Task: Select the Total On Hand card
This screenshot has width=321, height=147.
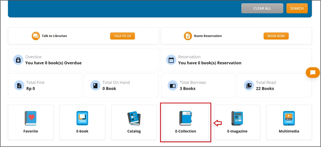Action: click(x=121, y=85)
